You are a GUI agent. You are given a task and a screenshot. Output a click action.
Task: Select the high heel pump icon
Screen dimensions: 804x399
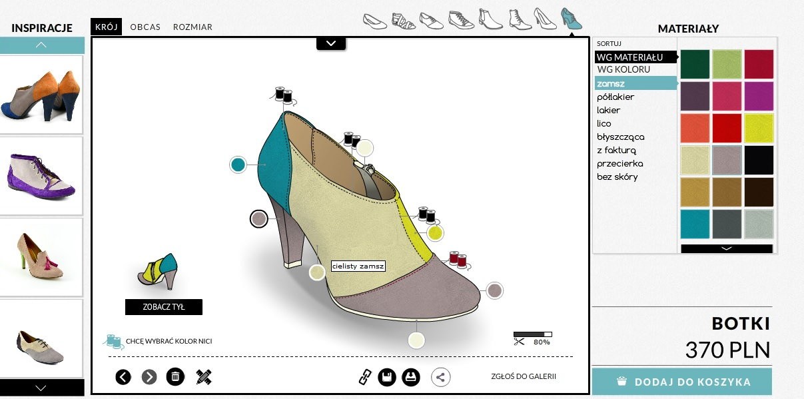[545, 19]
